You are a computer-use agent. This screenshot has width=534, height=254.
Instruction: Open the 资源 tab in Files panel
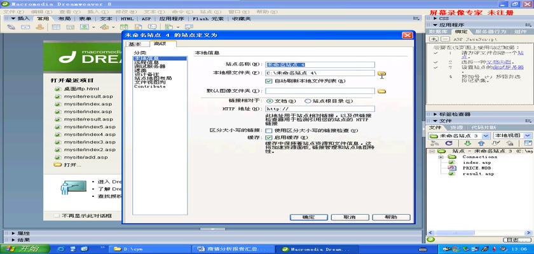[x=456, y=128]
